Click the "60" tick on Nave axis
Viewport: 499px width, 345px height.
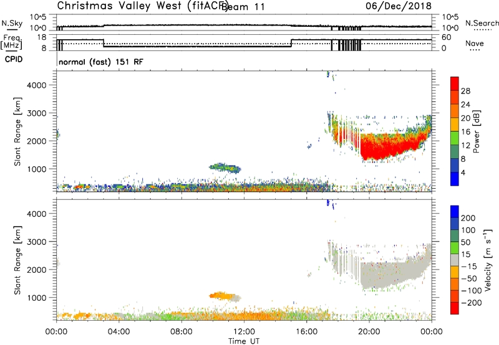[x=447, y=37]
